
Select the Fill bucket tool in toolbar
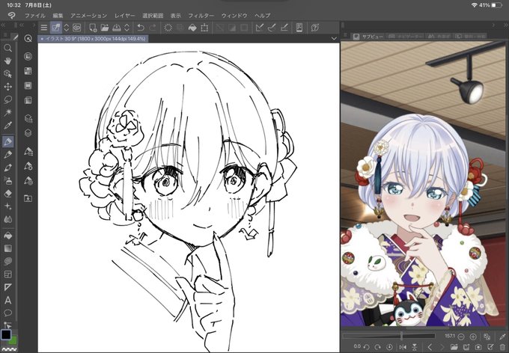coord(7,236)
